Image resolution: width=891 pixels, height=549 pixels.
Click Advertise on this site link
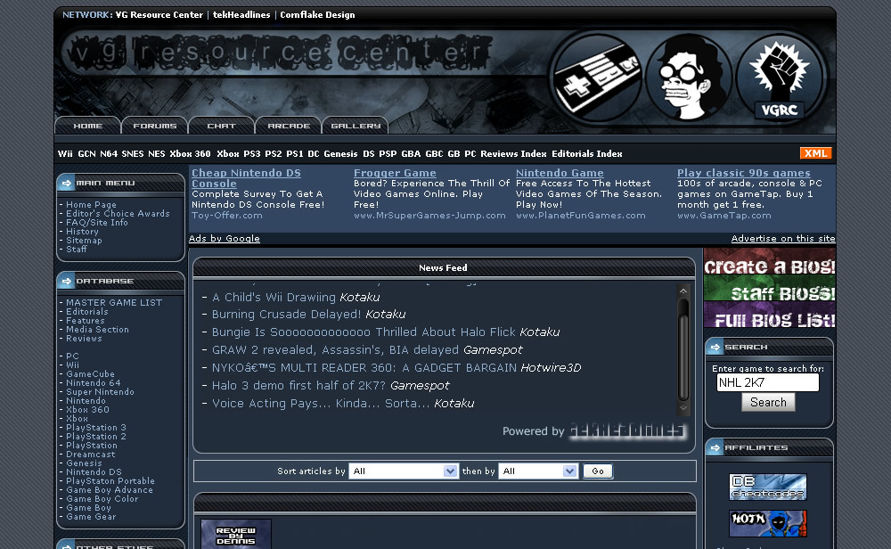click(783, 239)
